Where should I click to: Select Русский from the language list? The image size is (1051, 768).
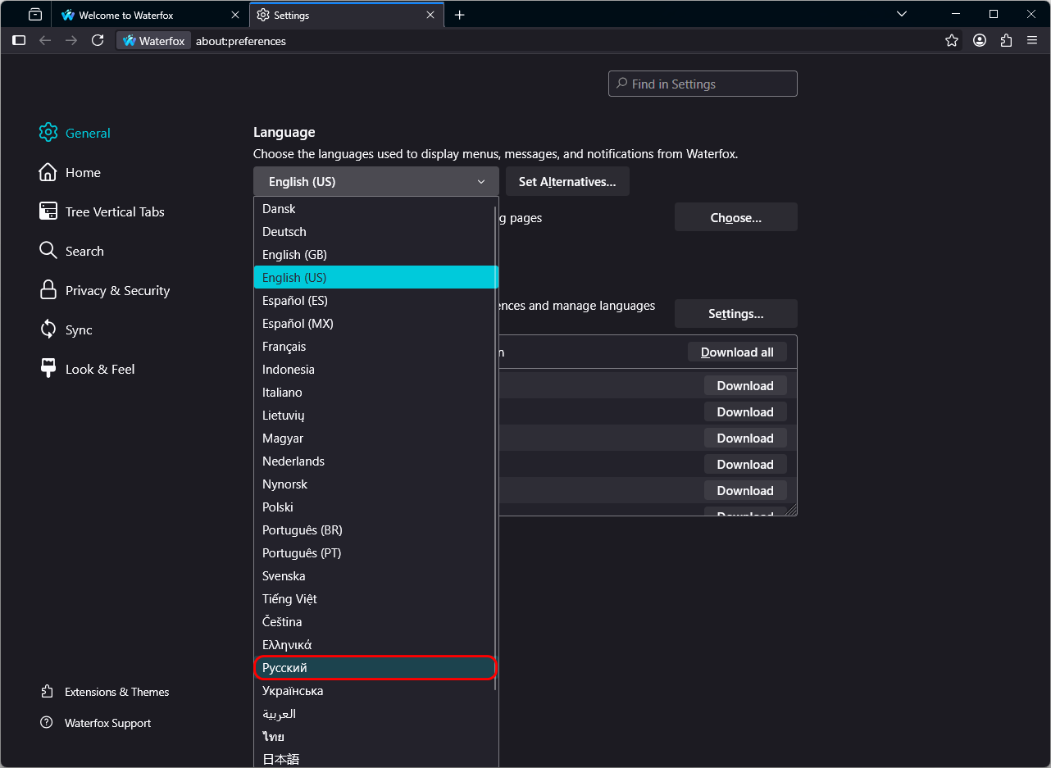375,668
